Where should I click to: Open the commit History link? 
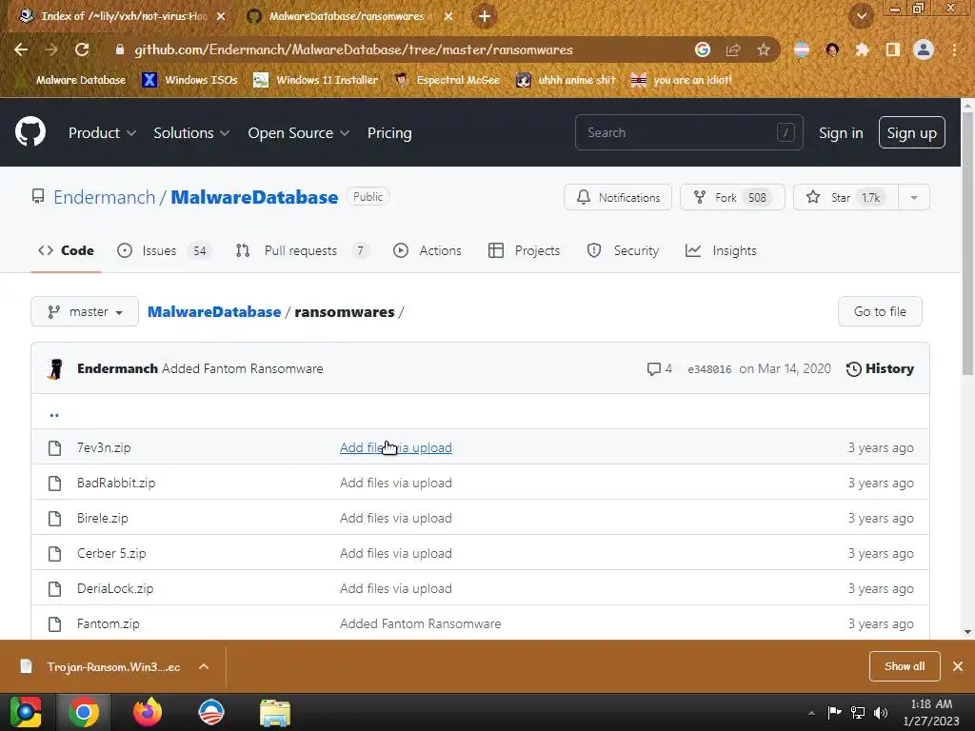click(880, 368)
